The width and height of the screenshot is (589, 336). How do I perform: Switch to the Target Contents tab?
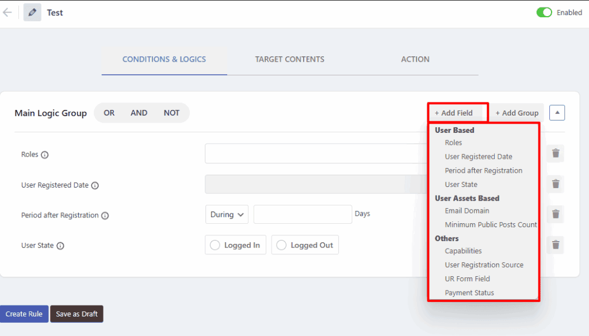pos(289,59)
